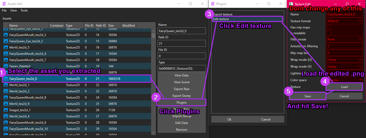
Task: Click texture icon of FairyQueenMouth_tex2d_8 row
Action: click(6, 97)
